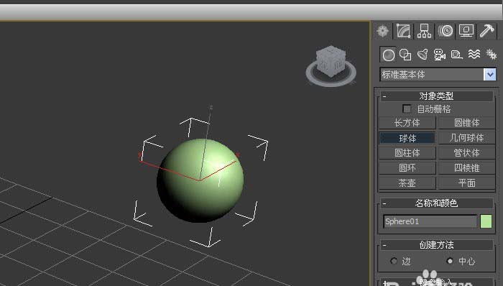
Task: Open the Utilities hammer tab
Action: [x=487, y=32]
